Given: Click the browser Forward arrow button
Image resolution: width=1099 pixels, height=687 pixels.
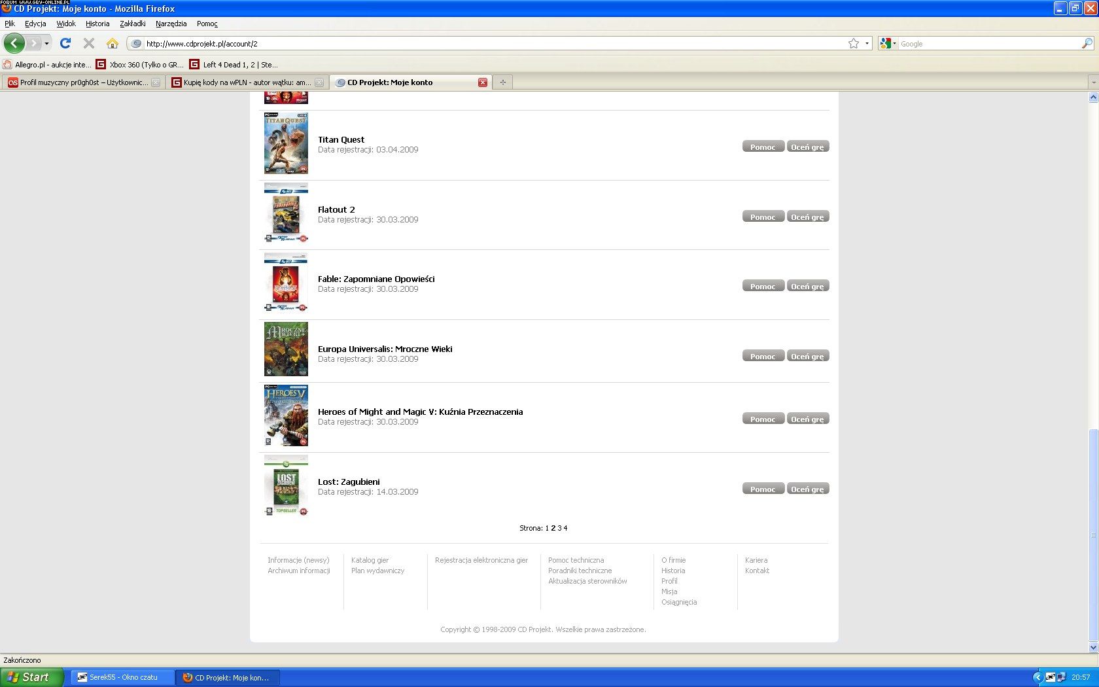Looking at the screenshot, I should [33, 43].
